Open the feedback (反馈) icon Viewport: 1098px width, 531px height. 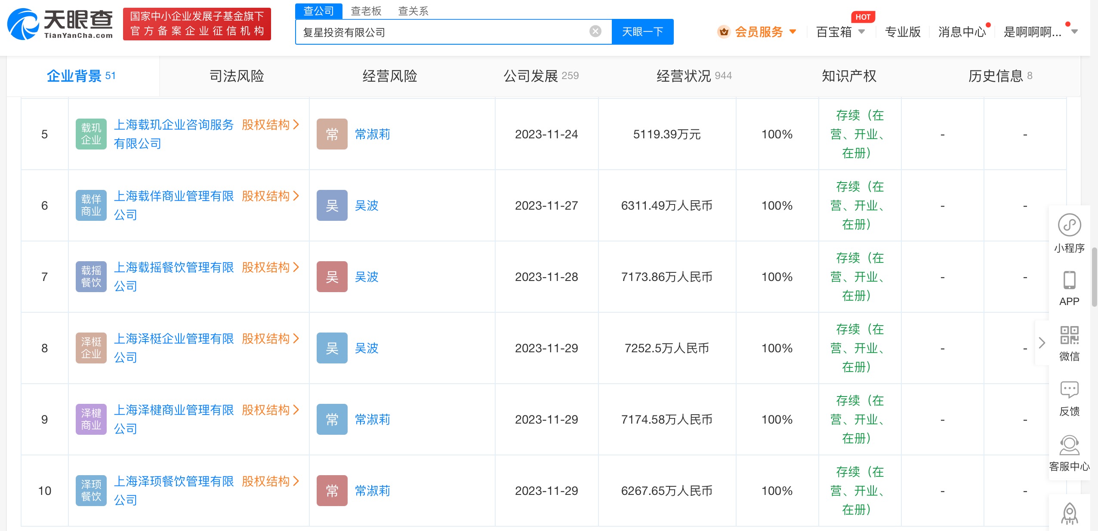point(1069,391)
